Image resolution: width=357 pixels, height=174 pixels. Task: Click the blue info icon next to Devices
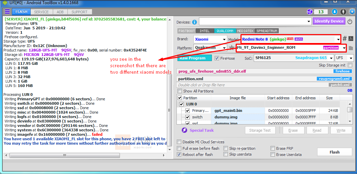tap(195, 22)
